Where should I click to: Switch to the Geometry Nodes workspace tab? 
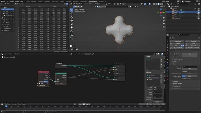tap(93, 1)
